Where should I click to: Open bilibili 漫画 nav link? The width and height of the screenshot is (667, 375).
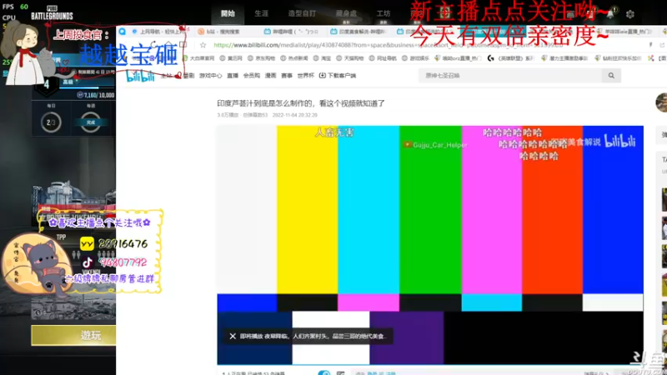point(270,76)
